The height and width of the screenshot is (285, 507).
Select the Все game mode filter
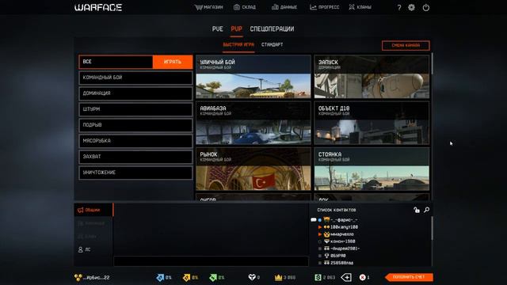click(116, 62)
